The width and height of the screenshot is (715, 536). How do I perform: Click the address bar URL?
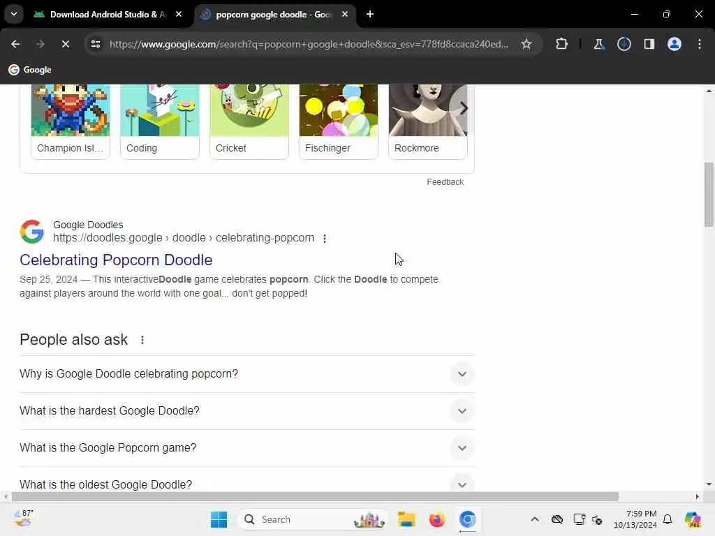(x=309, y=44)
